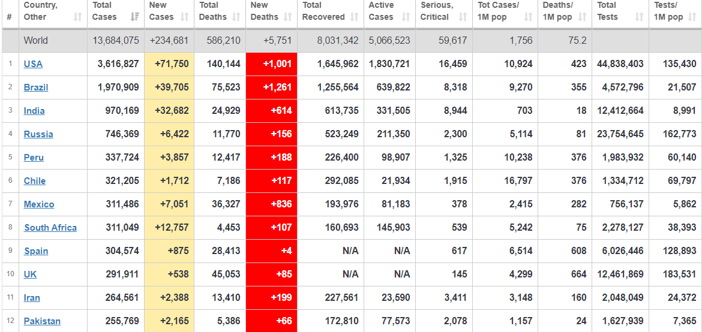Viewport: 702px width, 332px height.
Task: Sort table by Total Tests arrows
Action: pyautogui.click(x=640, y=17)
